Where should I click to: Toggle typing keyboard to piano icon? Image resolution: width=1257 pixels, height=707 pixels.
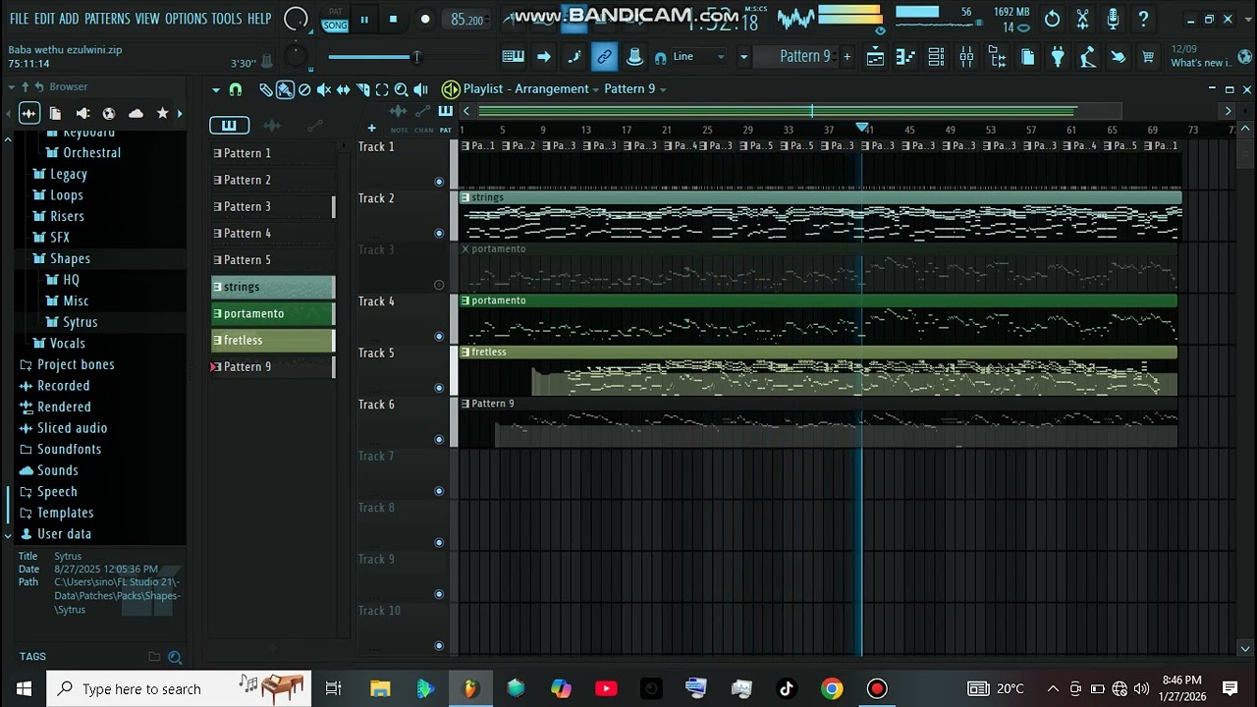pyautogui.click(x=513, y=57)
